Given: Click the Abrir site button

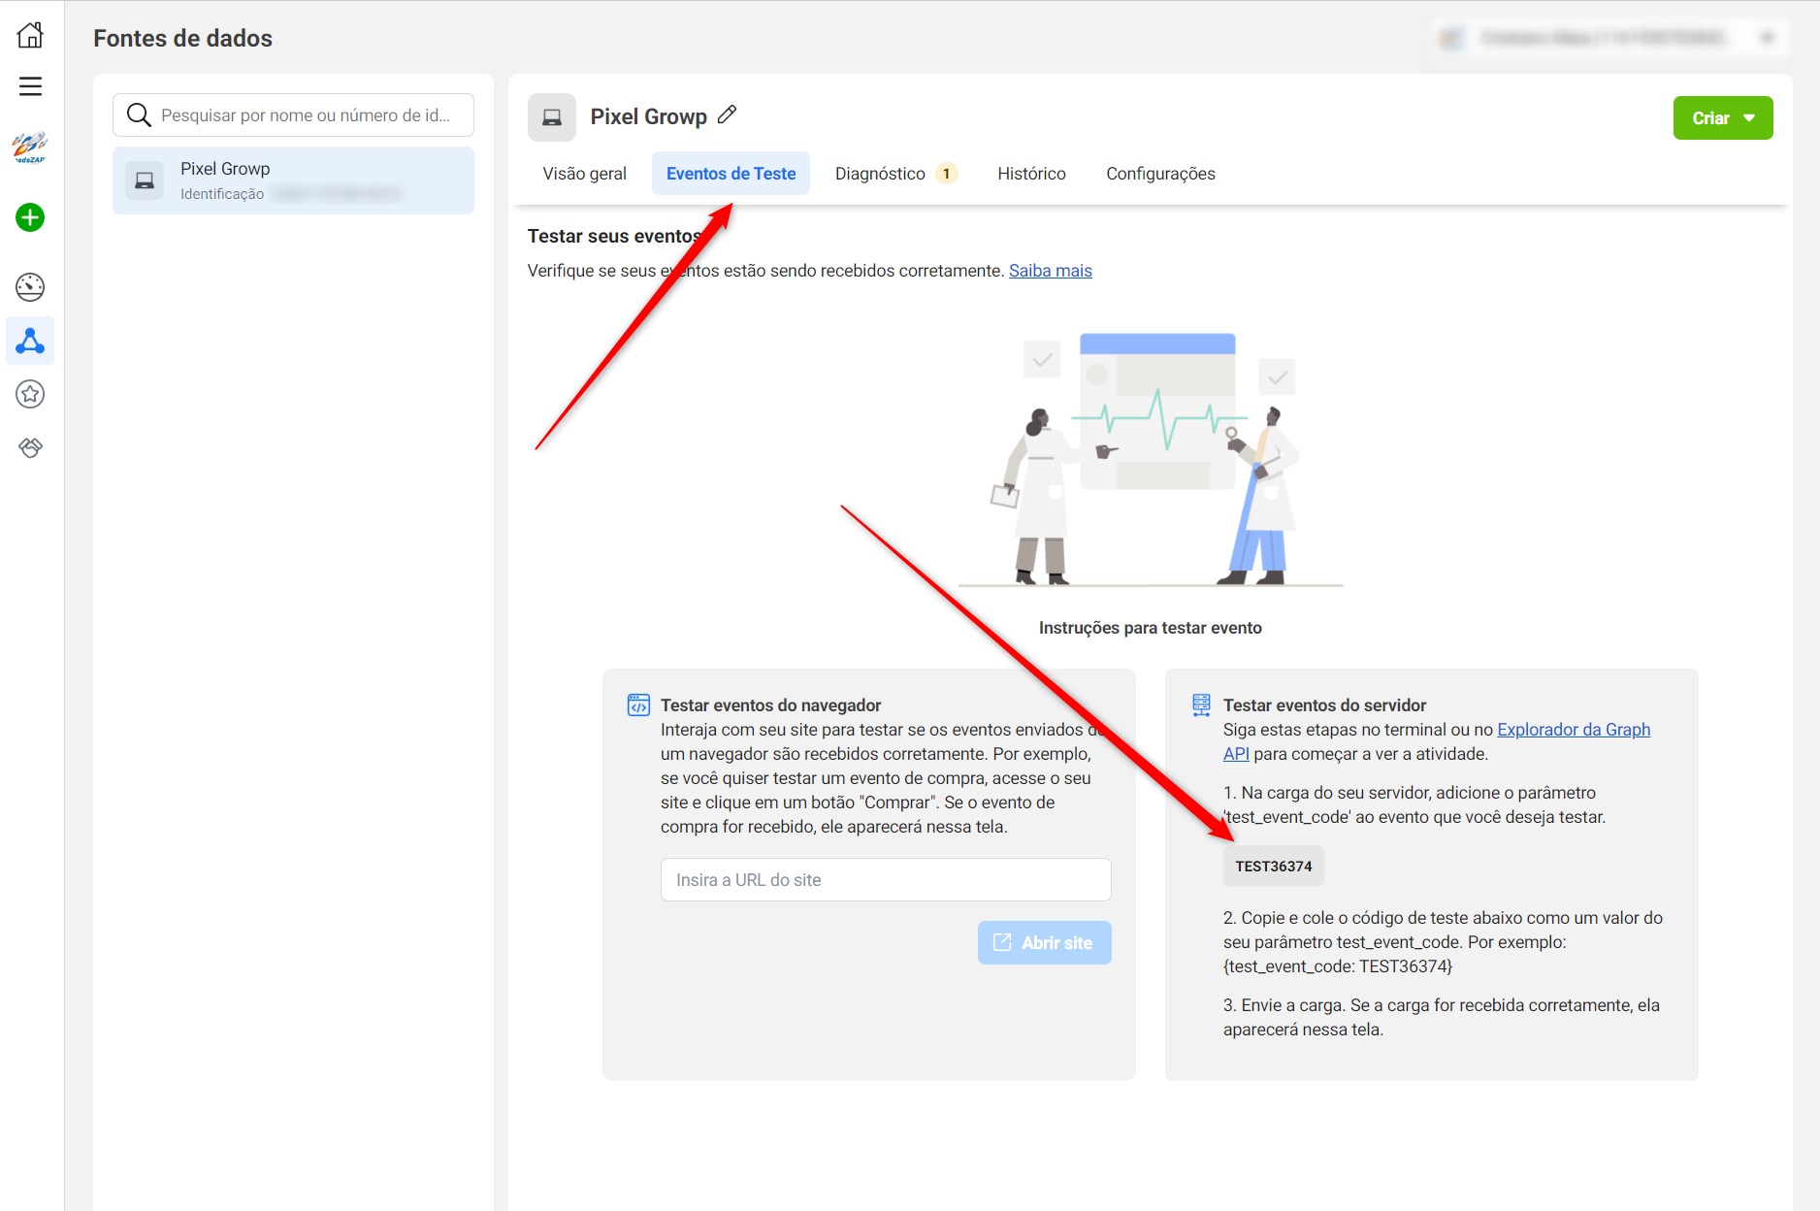Looking at the screenshot, I should tap(1044, 942).
